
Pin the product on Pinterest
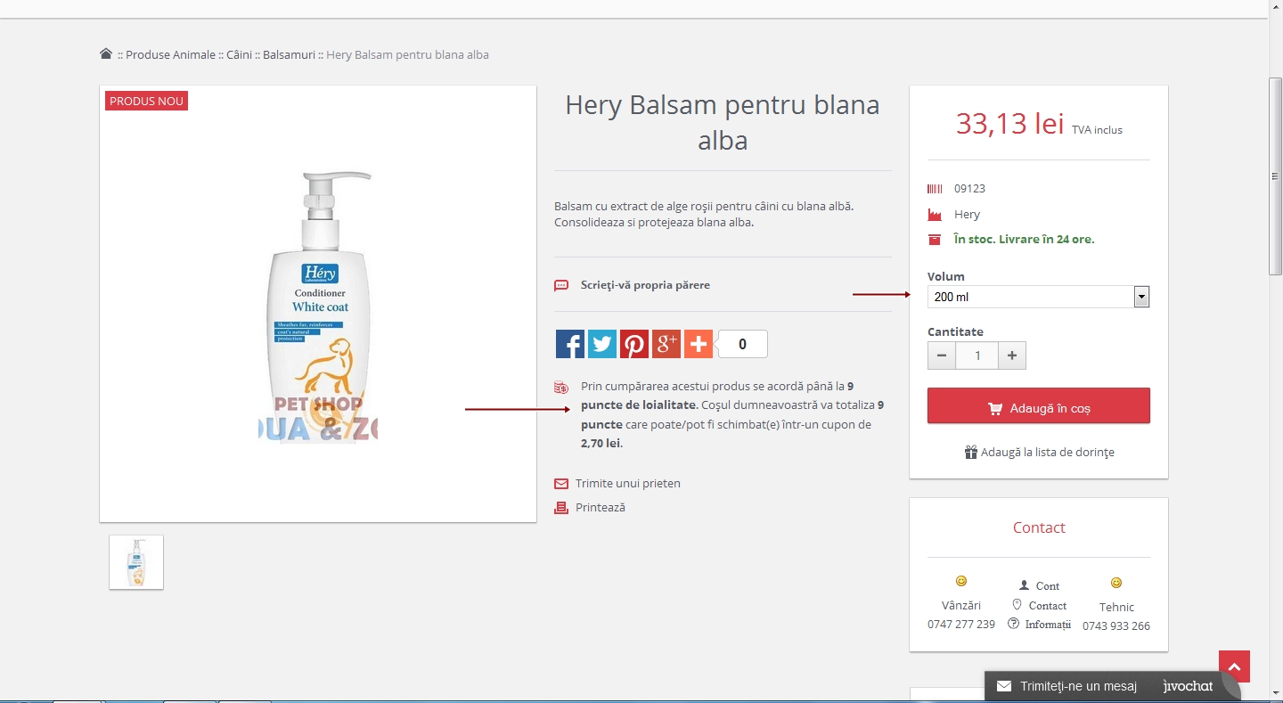tap(634, 344)
